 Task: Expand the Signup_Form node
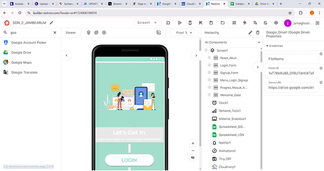coord(209,73)
